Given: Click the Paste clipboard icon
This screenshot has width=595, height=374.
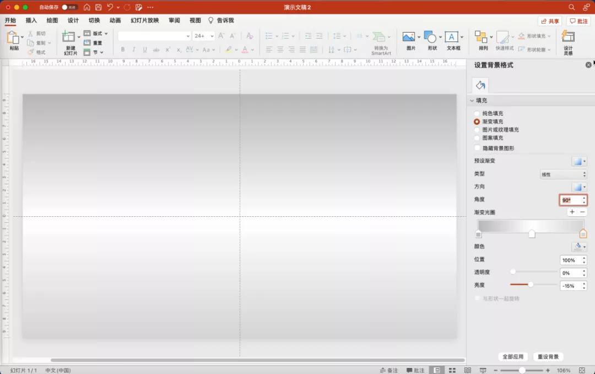Looking at the screenshot, I should [x=13, y=38].
